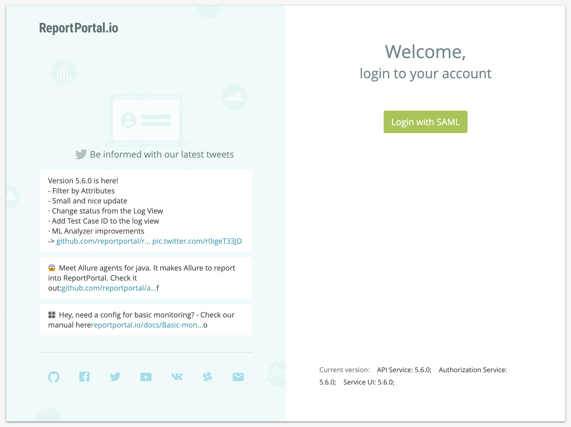Select the 'Be informed with our latest tweets' heading

(162, 154)
